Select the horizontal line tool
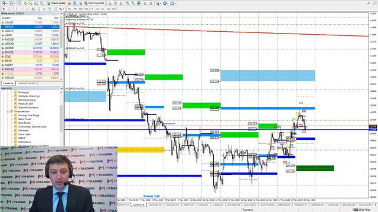Viewport: 378px width, 212px height. [x=22, y=9]
